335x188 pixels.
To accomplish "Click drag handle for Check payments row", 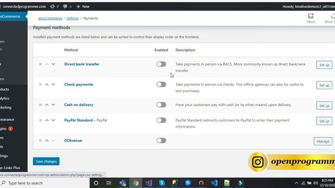I will [40, 85].
